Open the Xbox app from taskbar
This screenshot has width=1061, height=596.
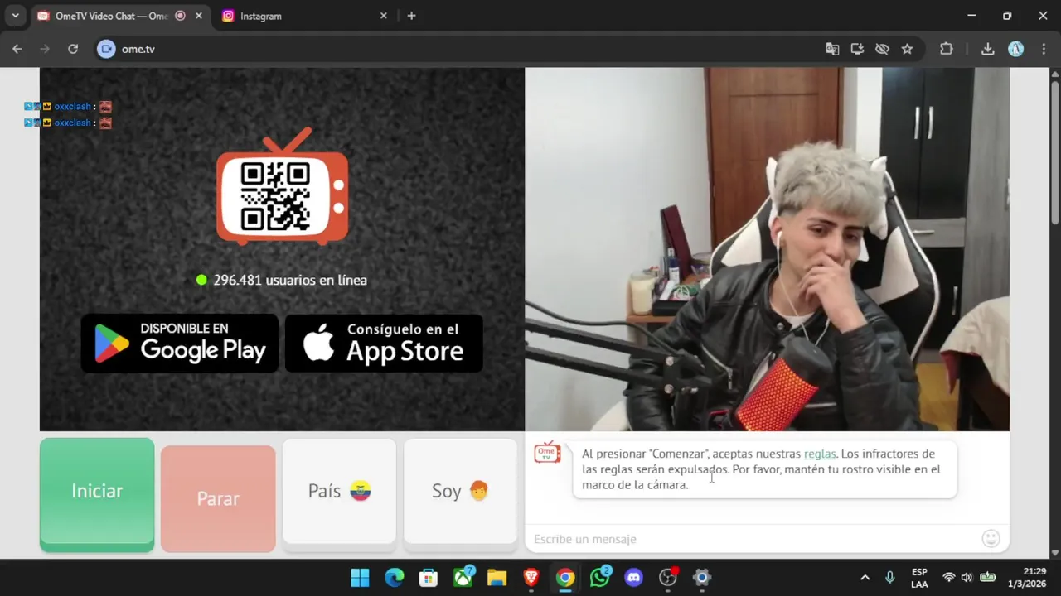463,578
